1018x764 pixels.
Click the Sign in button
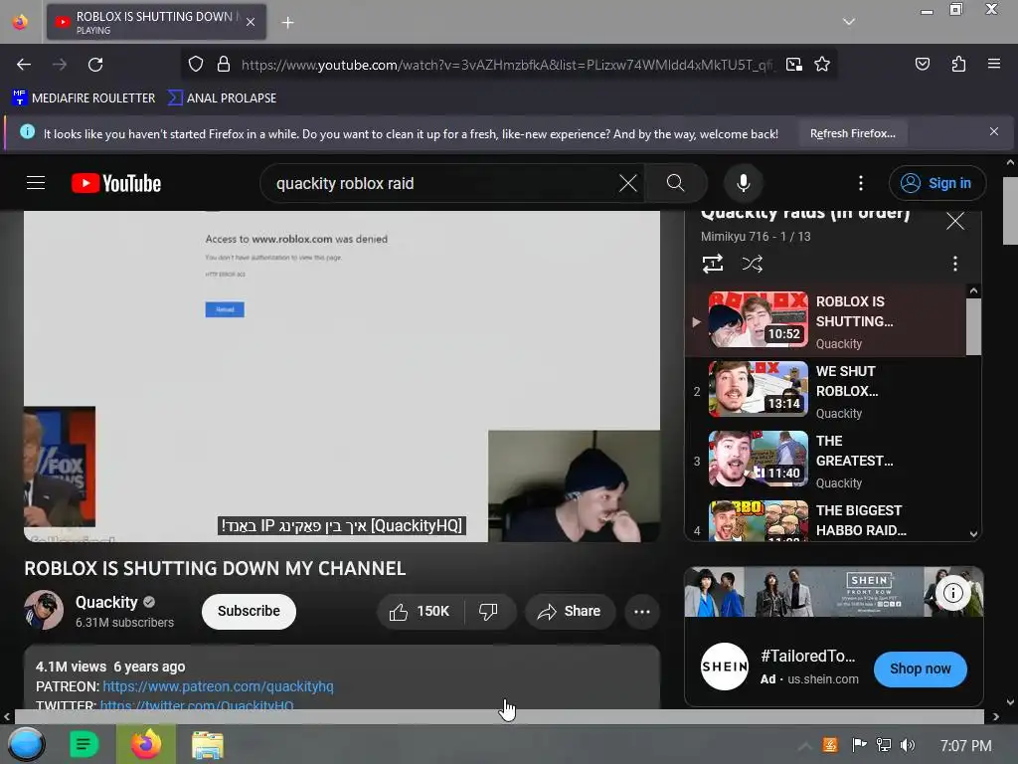click(936, 183)
